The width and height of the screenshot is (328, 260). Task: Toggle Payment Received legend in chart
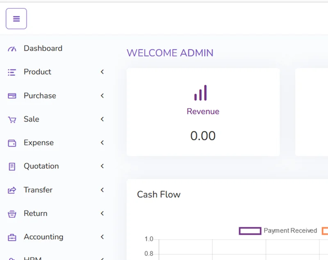pyautogui.click(x=278, y=231)
